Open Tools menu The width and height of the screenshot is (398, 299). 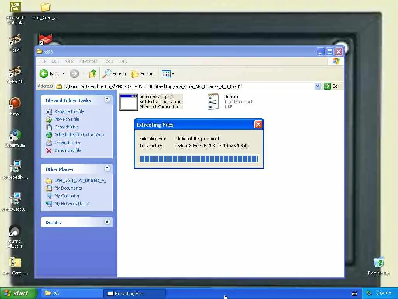click(x=108, y=61)
